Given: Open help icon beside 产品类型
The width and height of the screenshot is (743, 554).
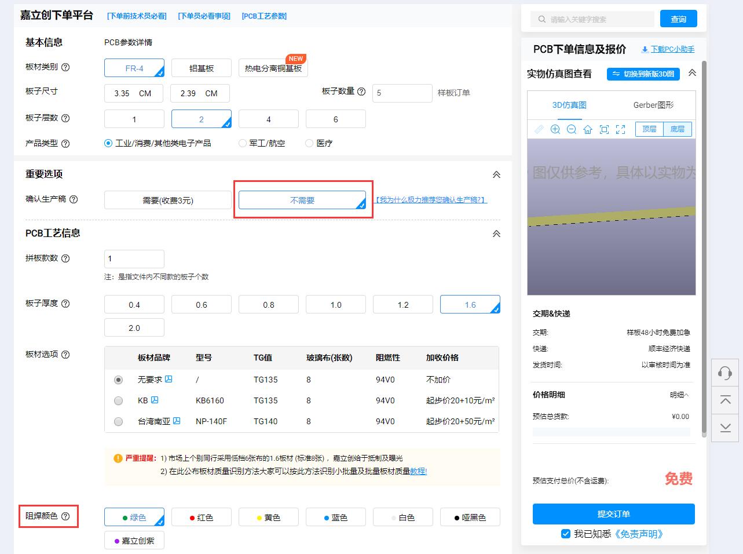Looking at the screenshot, I should point(65,144).
